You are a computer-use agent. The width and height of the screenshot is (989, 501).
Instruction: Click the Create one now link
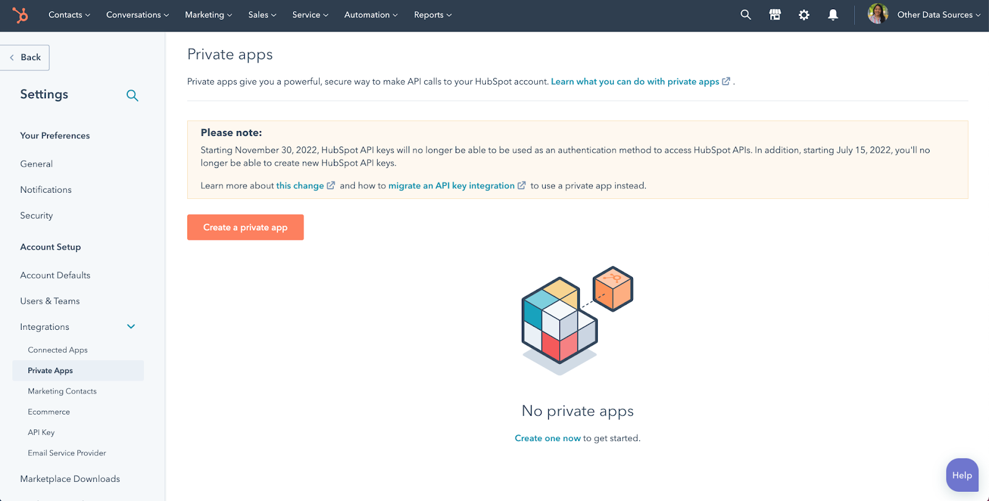point(547,438)
